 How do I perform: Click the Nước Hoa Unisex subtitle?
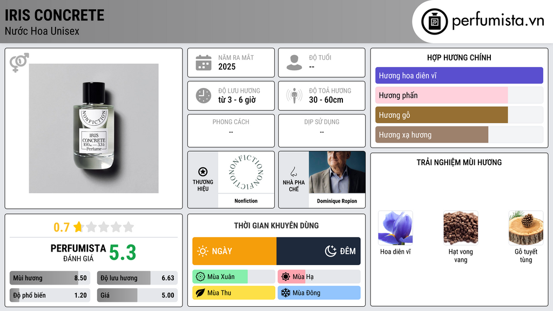(x=42, y=31)
